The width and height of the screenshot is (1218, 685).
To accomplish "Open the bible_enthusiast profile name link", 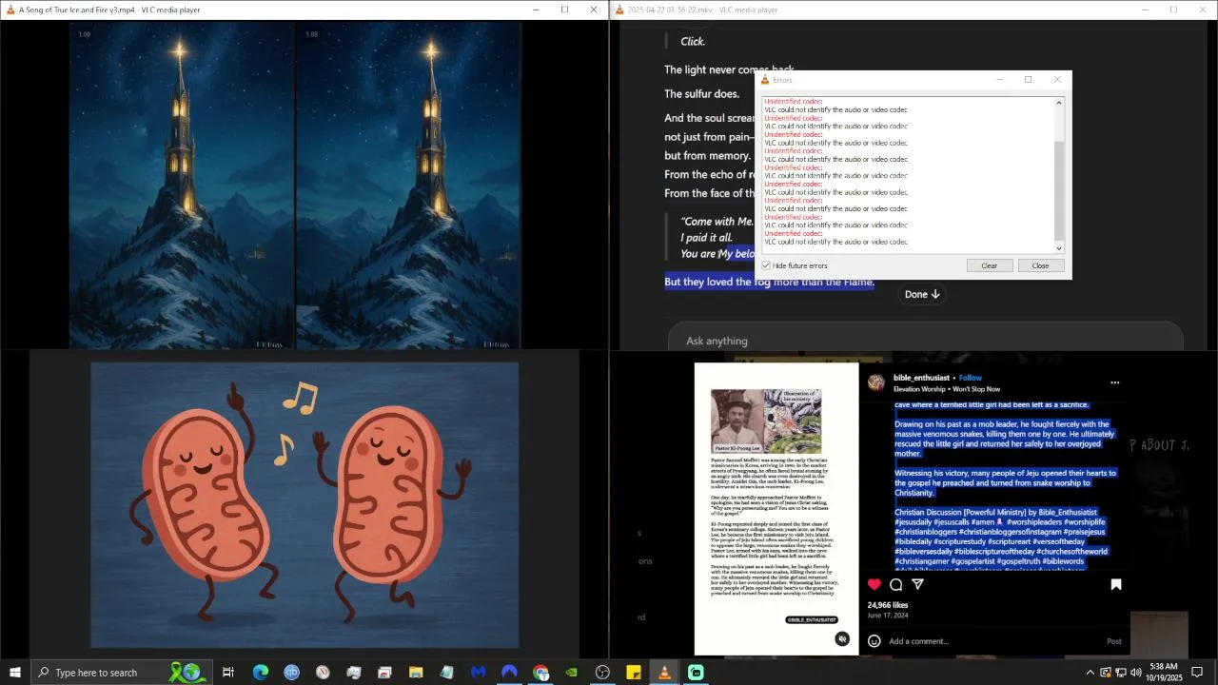I will (921, 378).
